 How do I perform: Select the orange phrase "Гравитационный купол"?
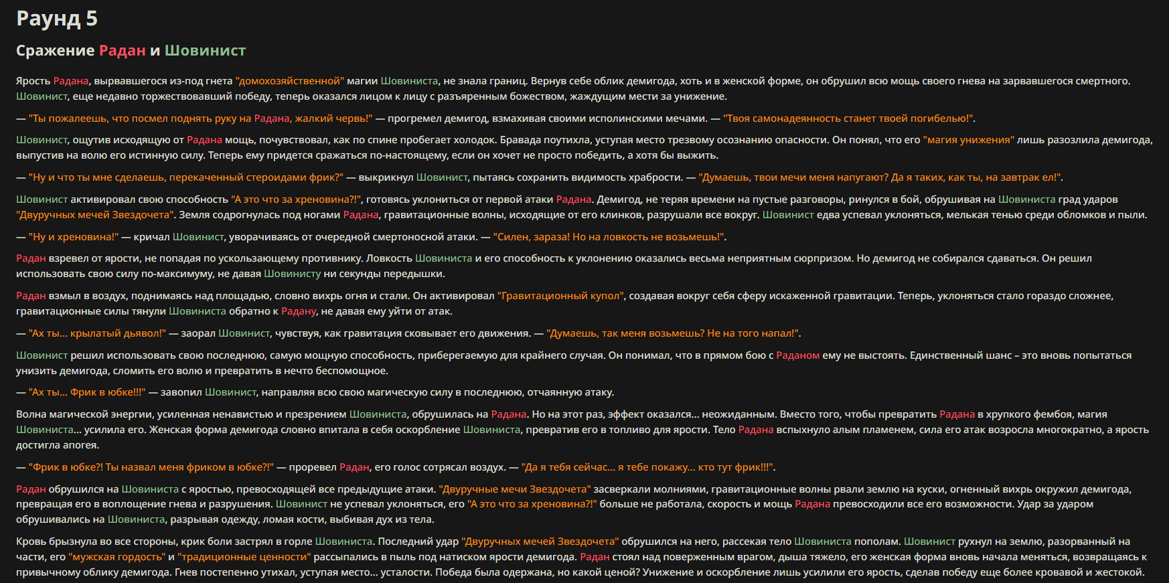(561, 296)
